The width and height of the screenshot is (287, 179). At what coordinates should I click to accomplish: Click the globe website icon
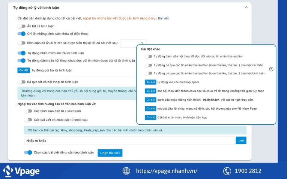click(126, 171)
